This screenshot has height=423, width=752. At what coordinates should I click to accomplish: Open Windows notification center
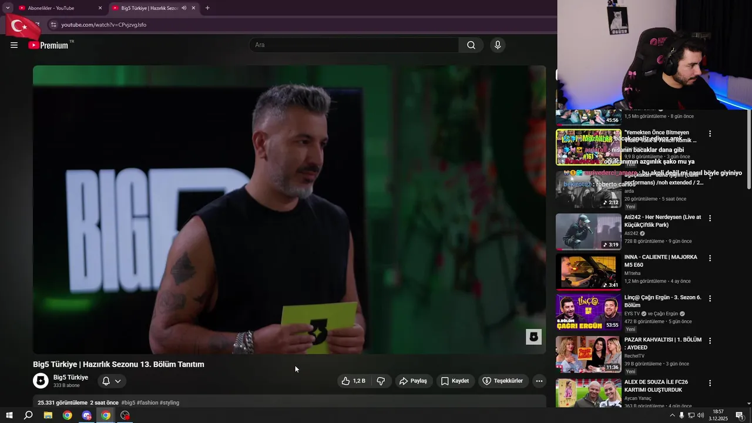click(740, 415)
